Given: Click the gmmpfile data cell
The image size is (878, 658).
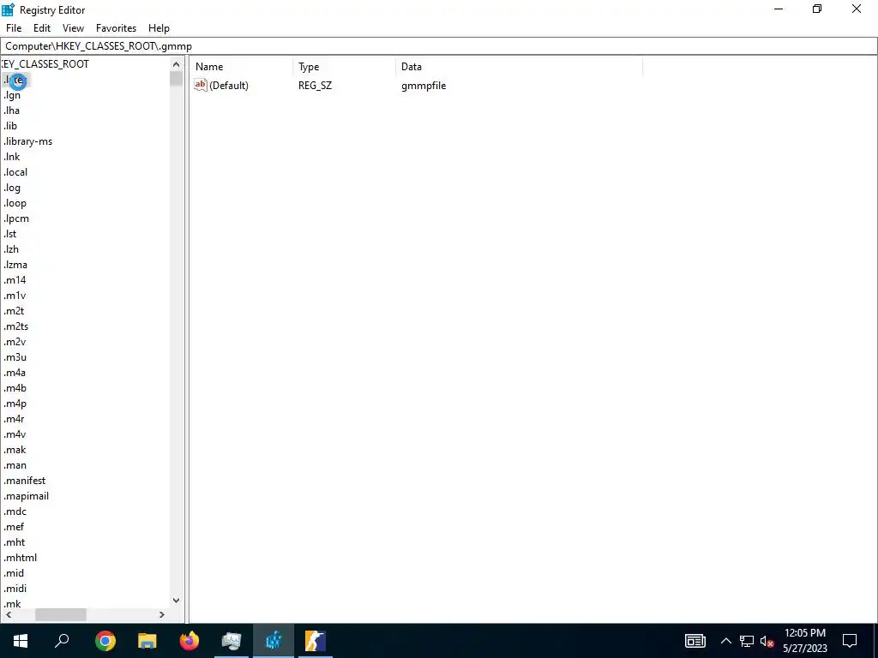Looking at the screenshot, I should tap(424, 86).
